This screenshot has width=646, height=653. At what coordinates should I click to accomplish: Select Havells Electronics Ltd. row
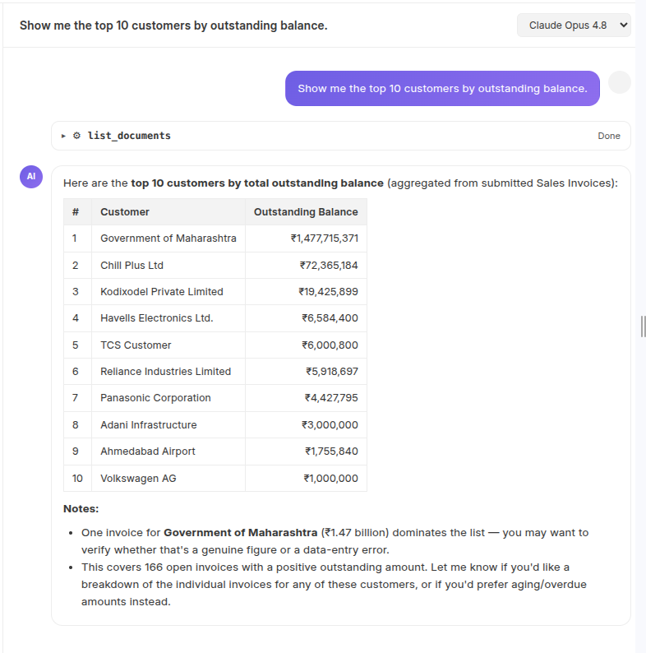[x=215, y=318]
